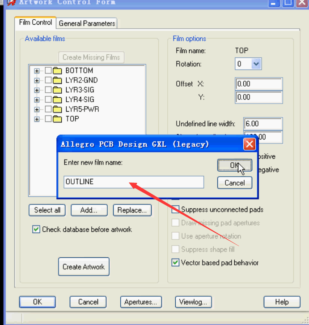309x325 pixels.
Task: Expand the LYR4-SIG tree node
Action: pyautogui.click(x=37, y=100)
